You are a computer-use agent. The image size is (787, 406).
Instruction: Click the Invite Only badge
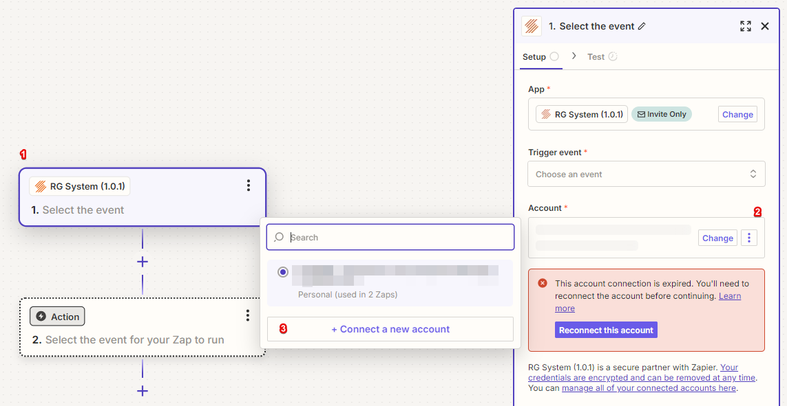(x=662, y=114)
